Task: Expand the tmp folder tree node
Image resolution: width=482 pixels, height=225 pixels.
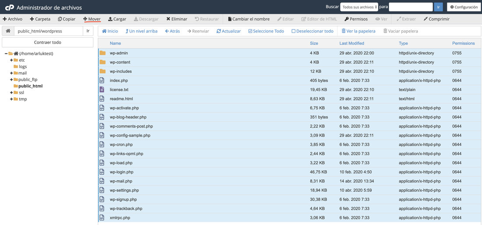Action: click(11, 99)
